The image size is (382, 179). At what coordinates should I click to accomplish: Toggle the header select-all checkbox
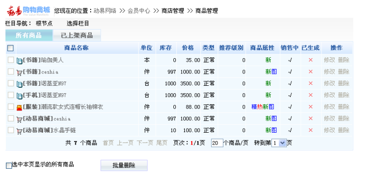tap(10, 48)
